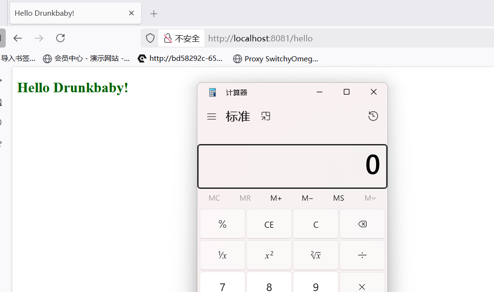The height and width of the screenshot is (292, 494).
Task: Open the Proxy SwitchyOmega bookmark
Action: click(x=276, y=58)
